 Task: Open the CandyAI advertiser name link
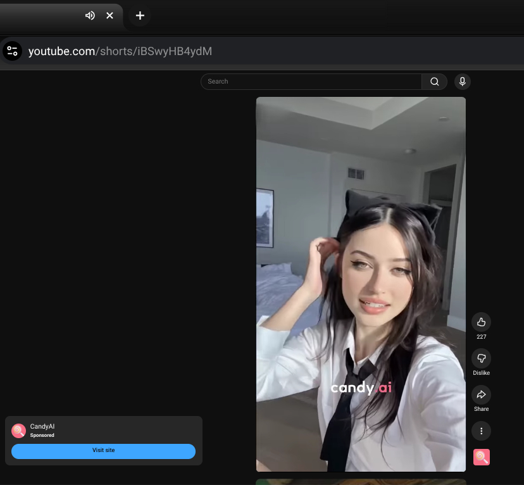[42, 427]
